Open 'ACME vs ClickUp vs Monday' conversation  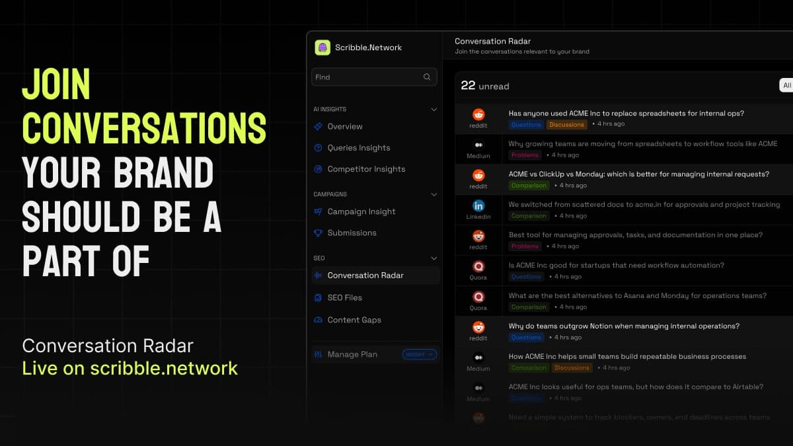pos(639,174)
